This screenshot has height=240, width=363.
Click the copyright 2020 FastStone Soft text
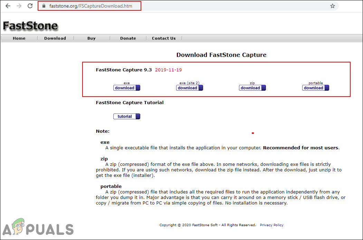click(x=208, y=225)
